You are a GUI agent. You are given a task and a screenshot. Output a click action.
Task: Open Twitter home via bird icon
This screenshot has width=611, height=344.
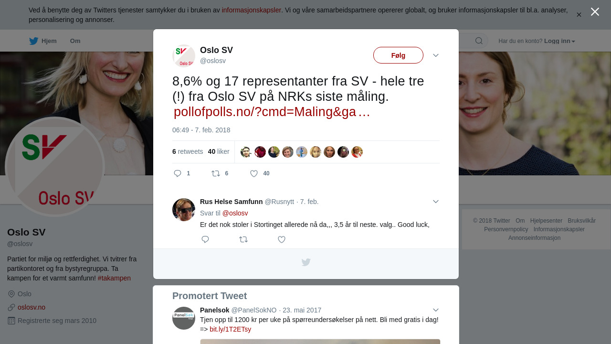33,41
